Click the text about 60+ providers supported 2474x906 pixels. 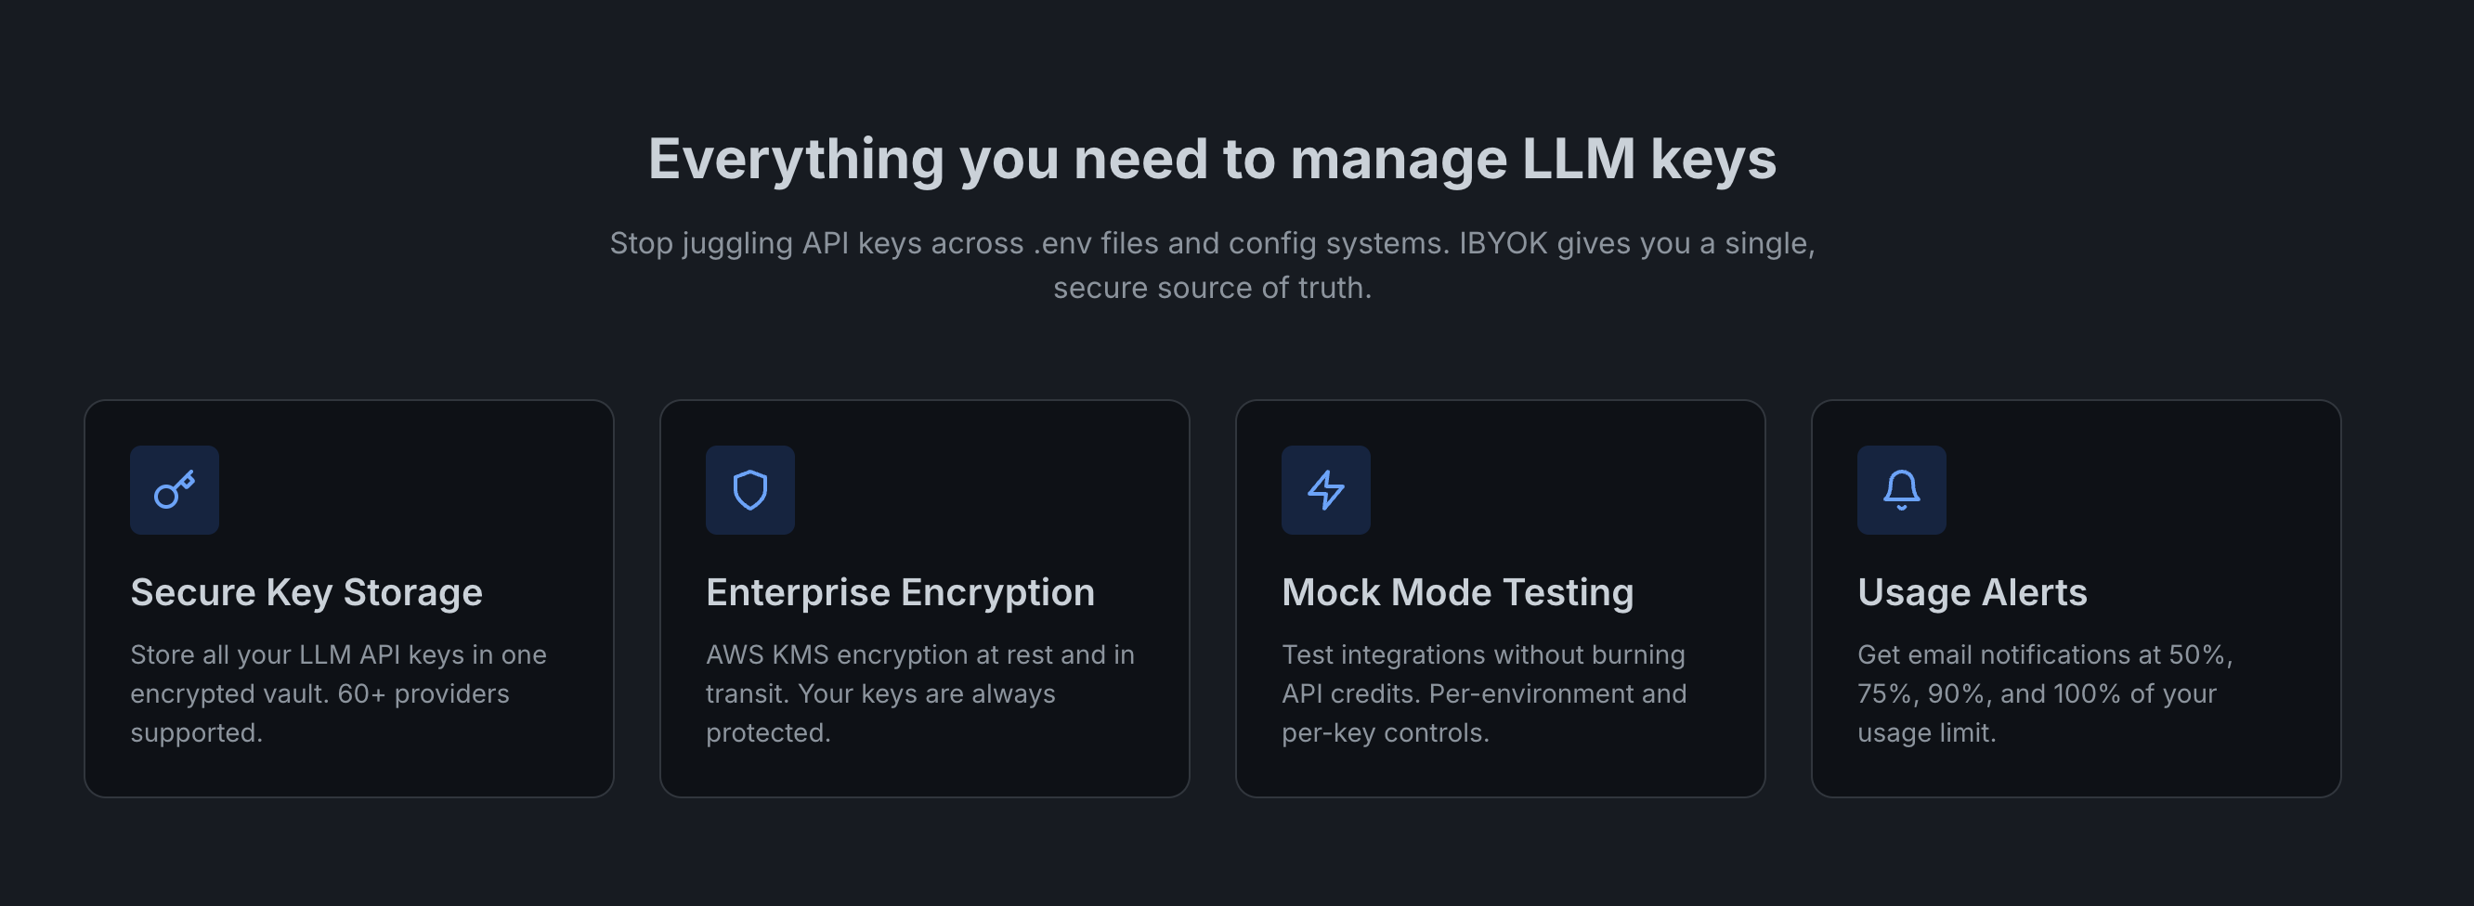coord(338,694)
